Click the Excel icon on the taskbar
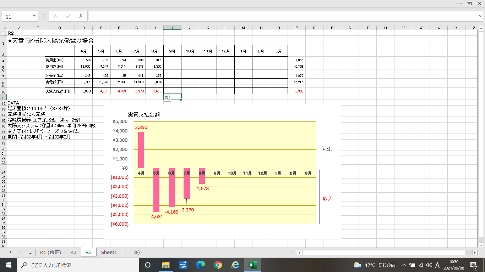Viewport: 485px width, 272px height. point(252,265)
